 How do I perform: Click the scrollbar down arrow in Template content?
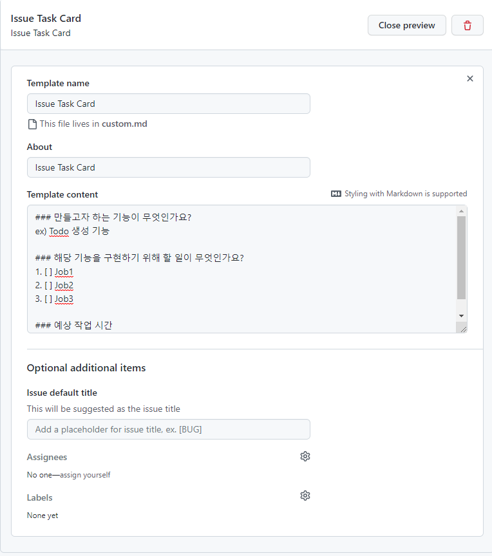(x=460, y=316)
